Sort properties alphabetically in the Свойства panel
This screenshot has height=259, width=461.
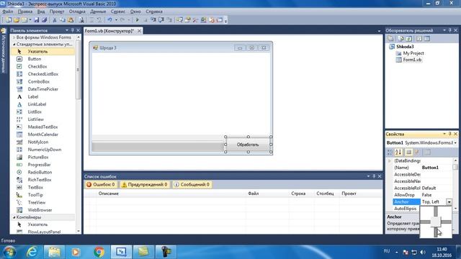click(x=398, y=152)
